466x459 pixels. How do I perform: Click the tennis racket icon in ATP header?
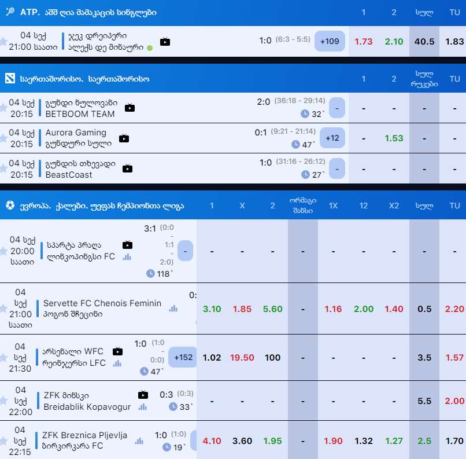click(x=10, y=12)
